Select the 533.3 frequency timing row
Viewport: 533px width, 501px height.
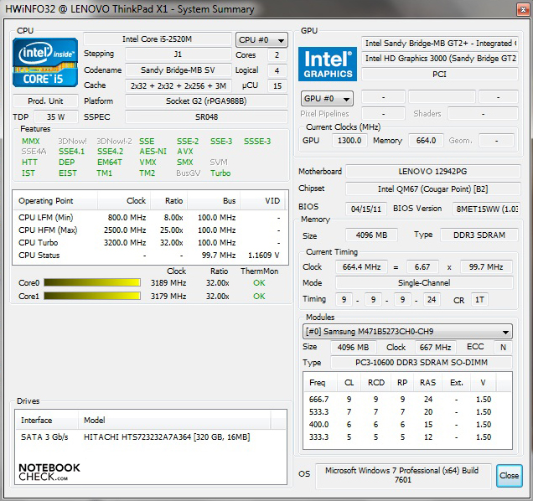pyautogui.click(x=407, y=411)
